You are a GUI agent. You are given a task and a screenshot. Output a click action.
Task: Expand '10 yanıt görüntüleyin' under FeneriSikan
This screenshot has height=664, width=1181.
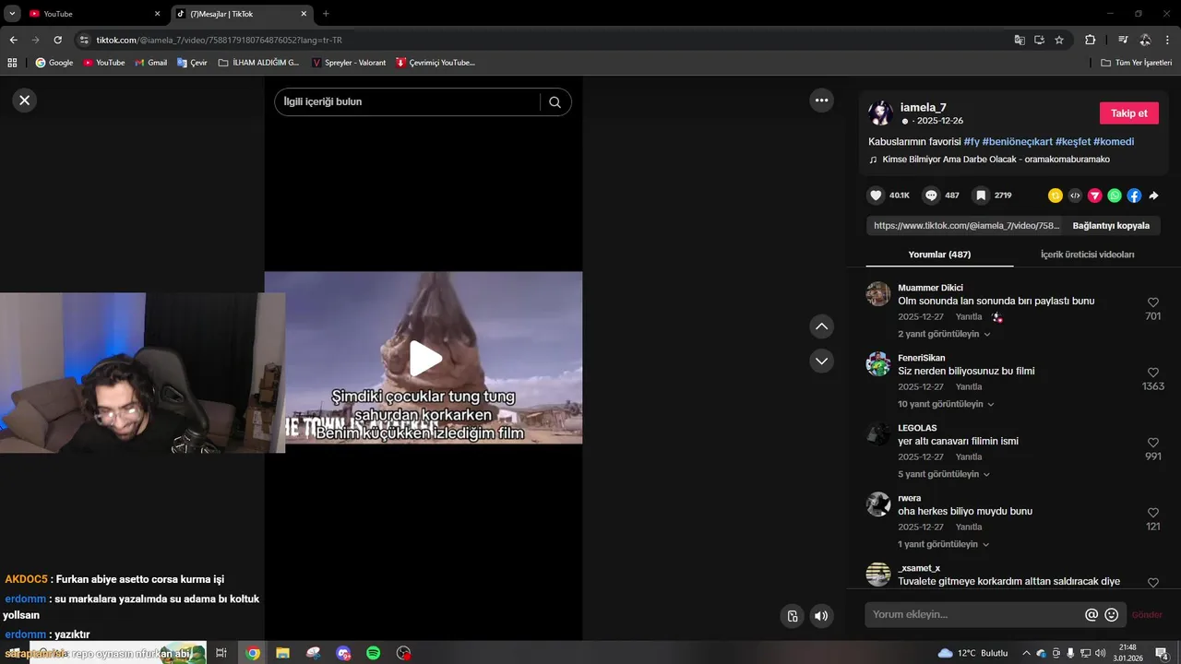(x=946, y=404)
